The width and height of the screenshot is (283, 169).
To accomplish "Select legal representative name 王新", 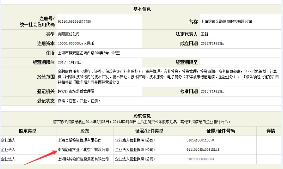I will click(204, 34).
